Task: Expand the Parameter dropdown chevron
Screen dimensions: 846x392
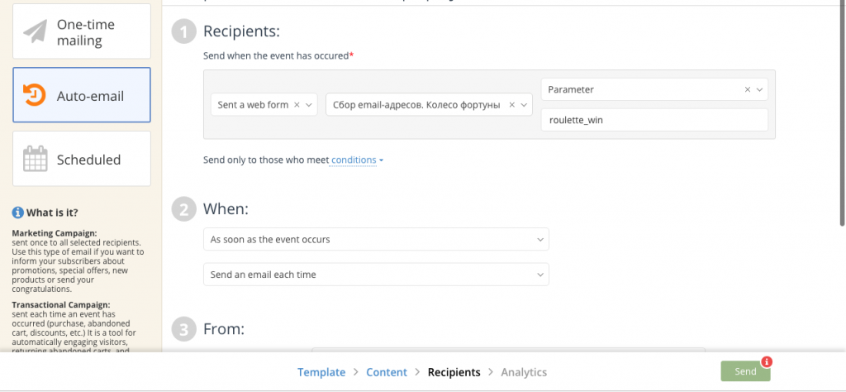Action: 759,89
